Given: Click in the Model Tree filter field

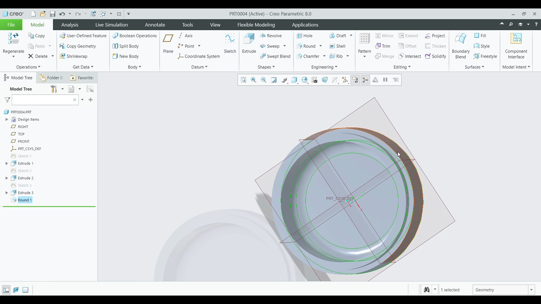Looking at the screenshot, I should pos(42,100).
